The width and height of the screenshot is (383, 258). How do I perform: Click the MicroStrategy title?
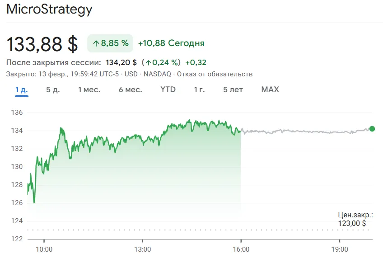pos(49,9)
